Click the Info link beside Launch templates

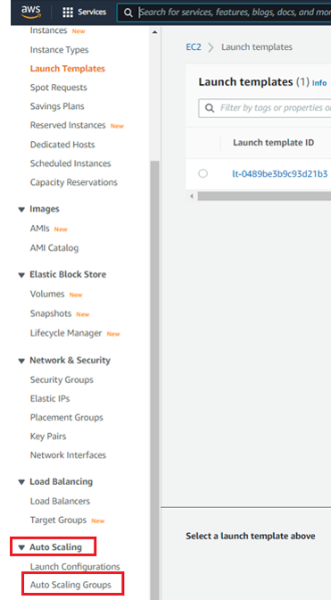319,83
